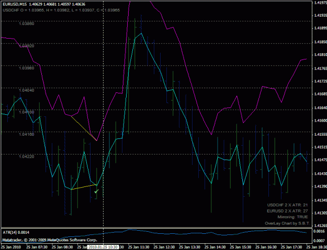Click the '25 Jan 08:30' time axis label
327x250 pixels.
click(62, 247)
